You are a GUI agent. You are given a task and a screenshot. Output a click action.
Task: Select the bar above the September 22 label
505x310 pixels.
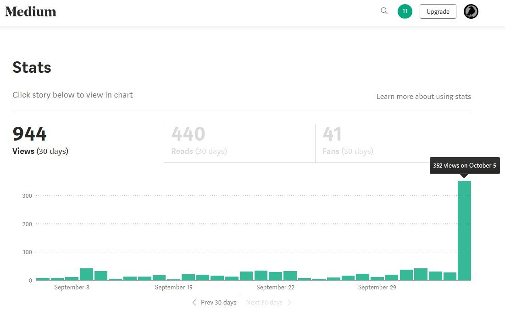coord(275,276)
